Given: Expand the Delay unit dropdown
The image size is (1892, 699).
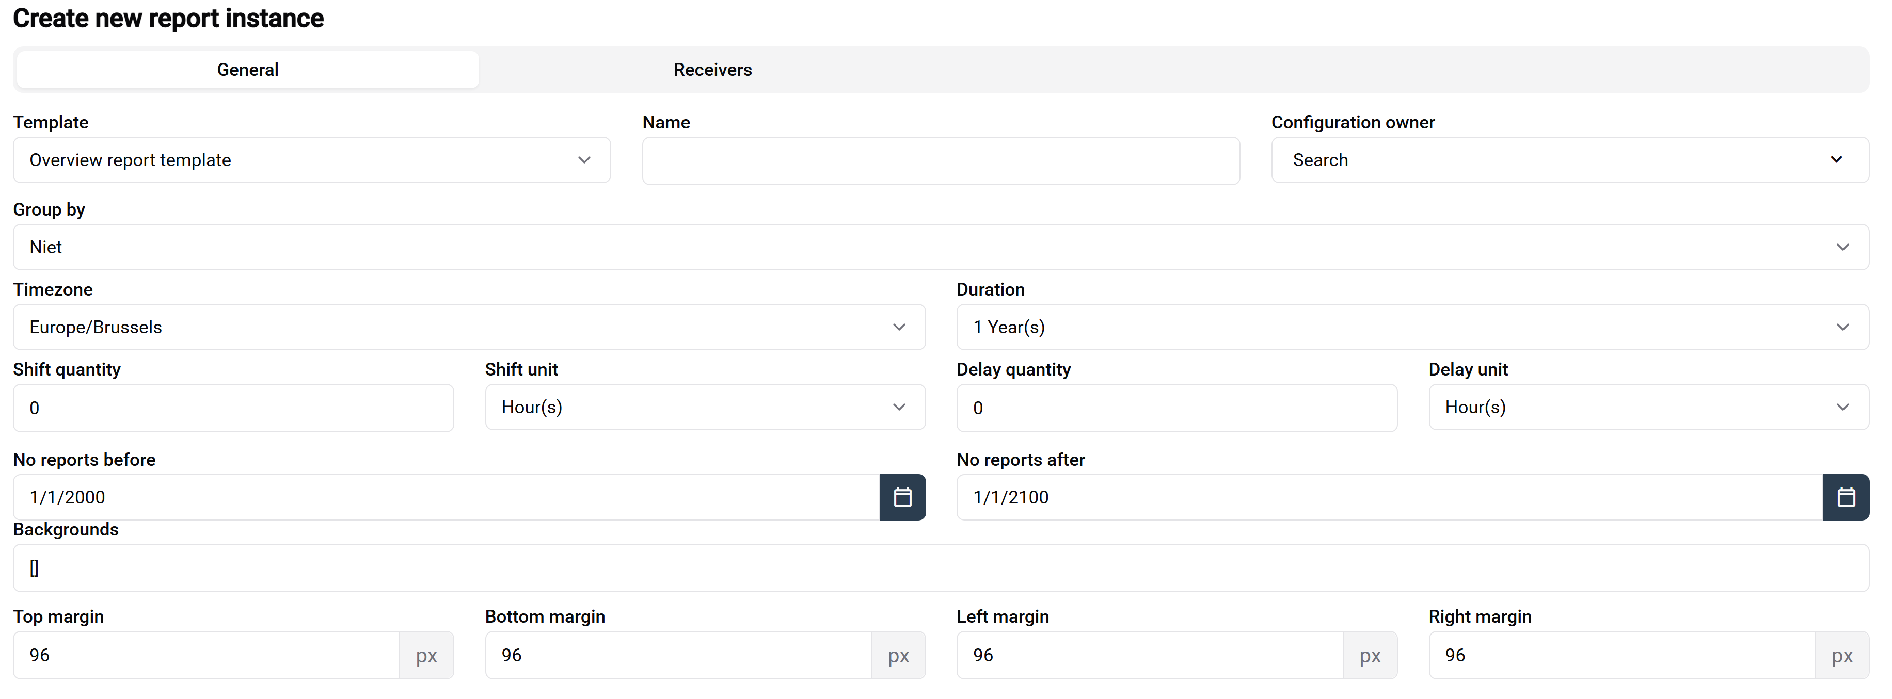Looking at the screenshot, I should (x=1647, y=408).
